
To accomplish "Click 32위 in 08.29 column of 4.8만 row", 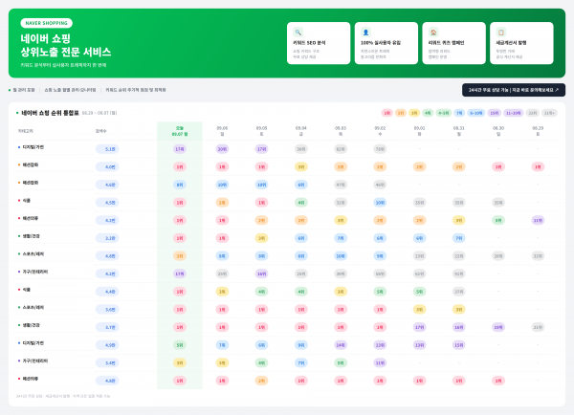I will tap(538, 256).
